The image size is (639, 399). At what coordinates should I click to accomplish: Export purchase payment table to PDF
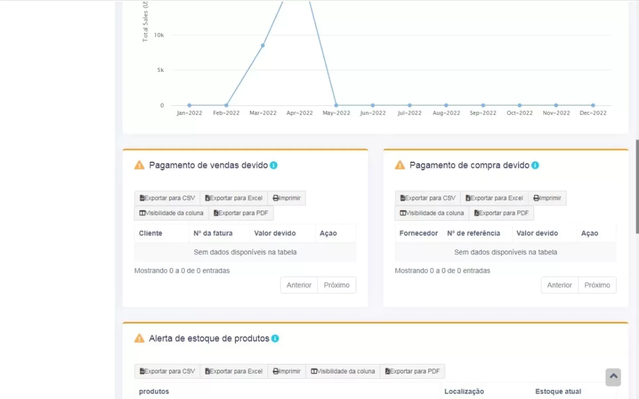point(501,213)
